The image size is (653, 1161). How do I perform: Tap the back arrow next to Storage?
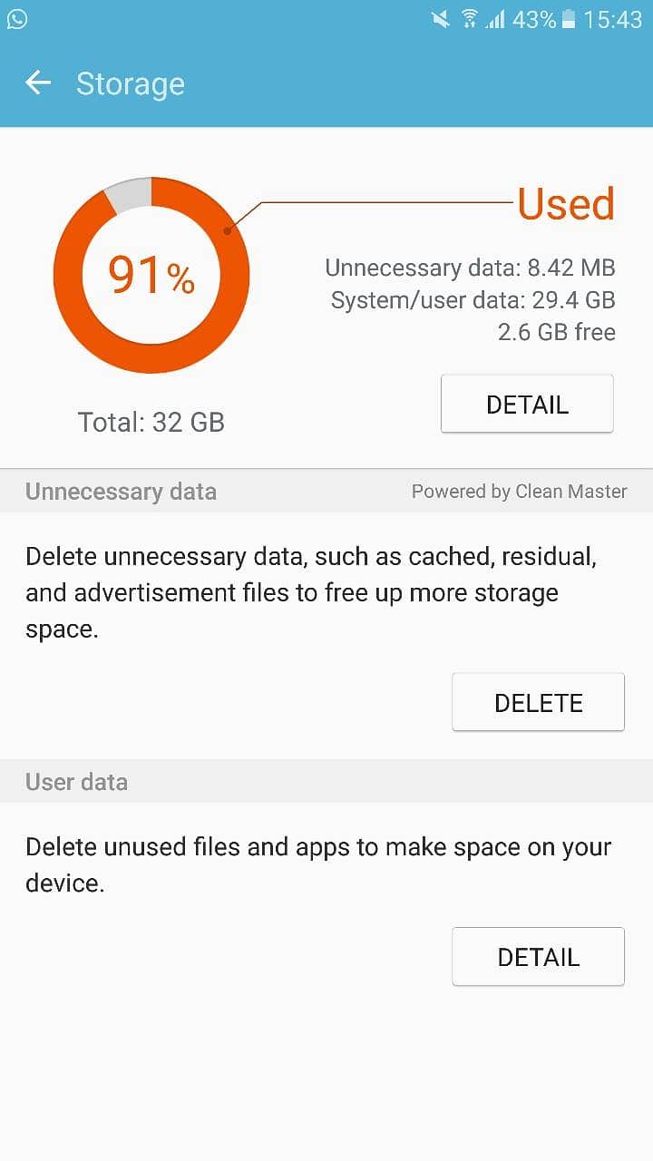coord(38,83)
